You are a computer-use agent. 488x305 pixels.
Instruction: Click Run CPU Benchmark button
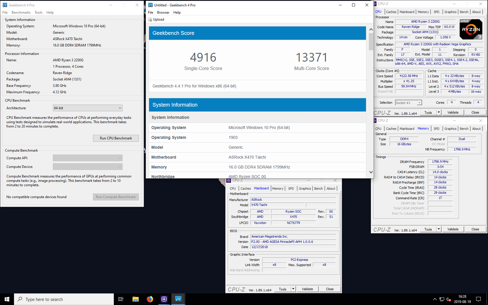pyautogui.click(x=116, y=138)
